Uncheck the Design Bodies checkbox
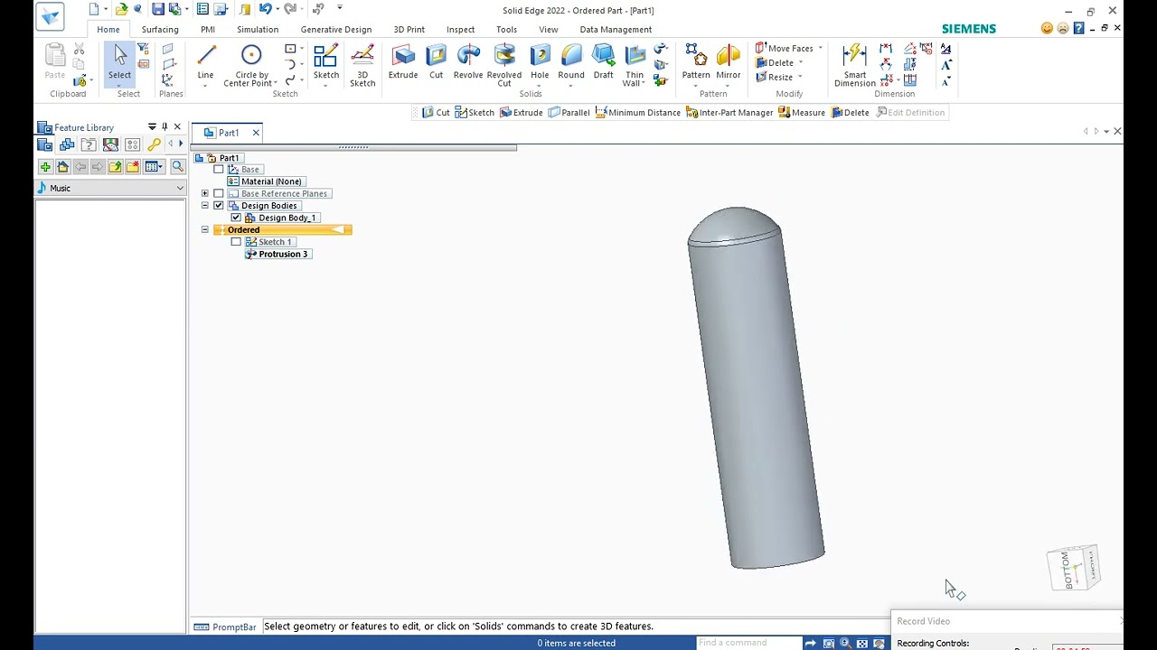This screenshot has height=650, width=1157. pyautogui.click(x=219, y=206)
